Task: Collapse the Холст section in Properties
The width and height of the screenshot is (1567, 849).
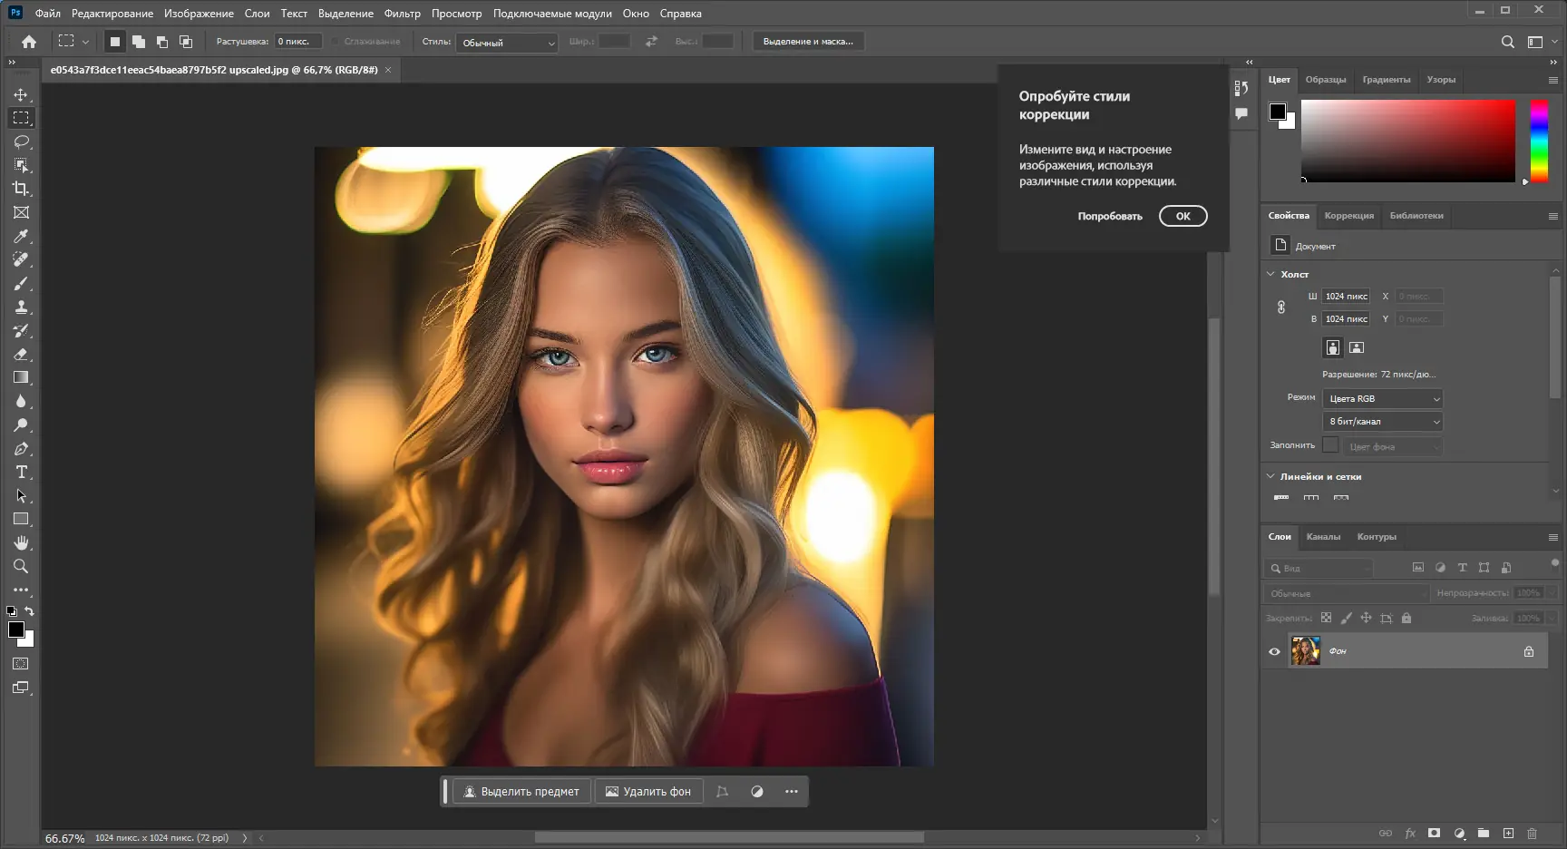Action: [1270, 273]
